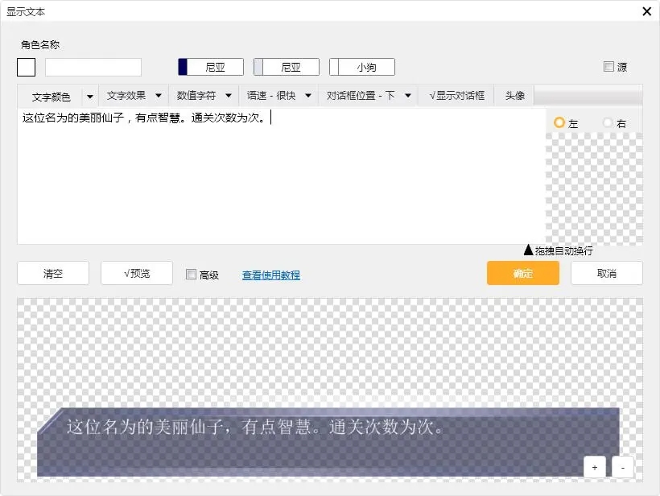Toggle the √预览 preview button

[x=137, y=273]
